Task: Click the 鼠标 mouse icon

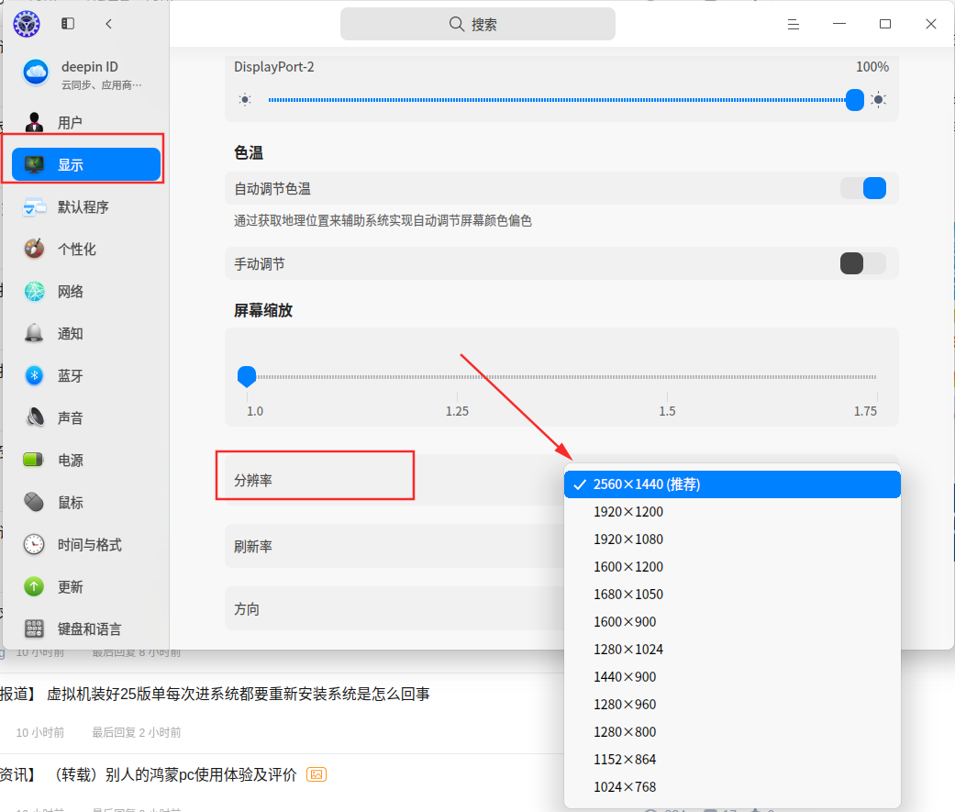Action: [x=34, y=502]
